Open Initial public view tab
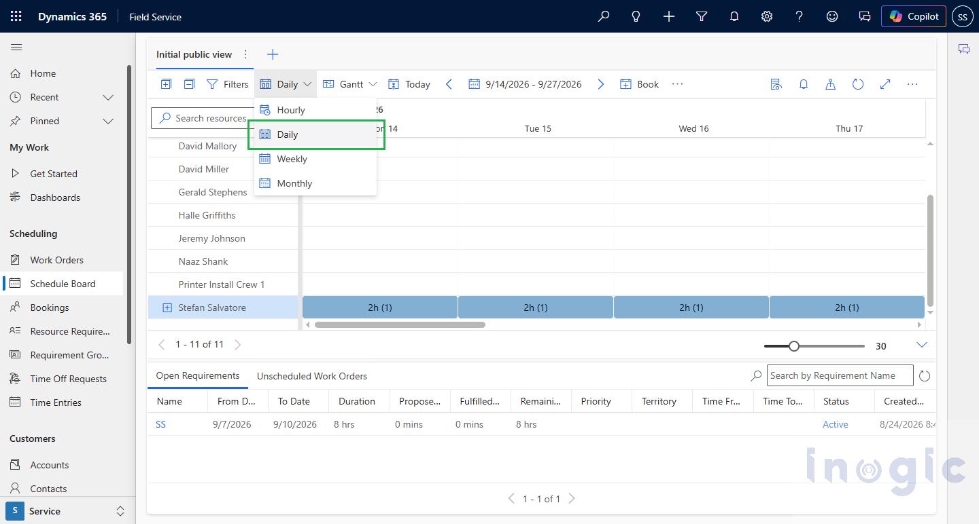Image resolution: width=979 pixels, height=524 pixels. coord(194,54)
